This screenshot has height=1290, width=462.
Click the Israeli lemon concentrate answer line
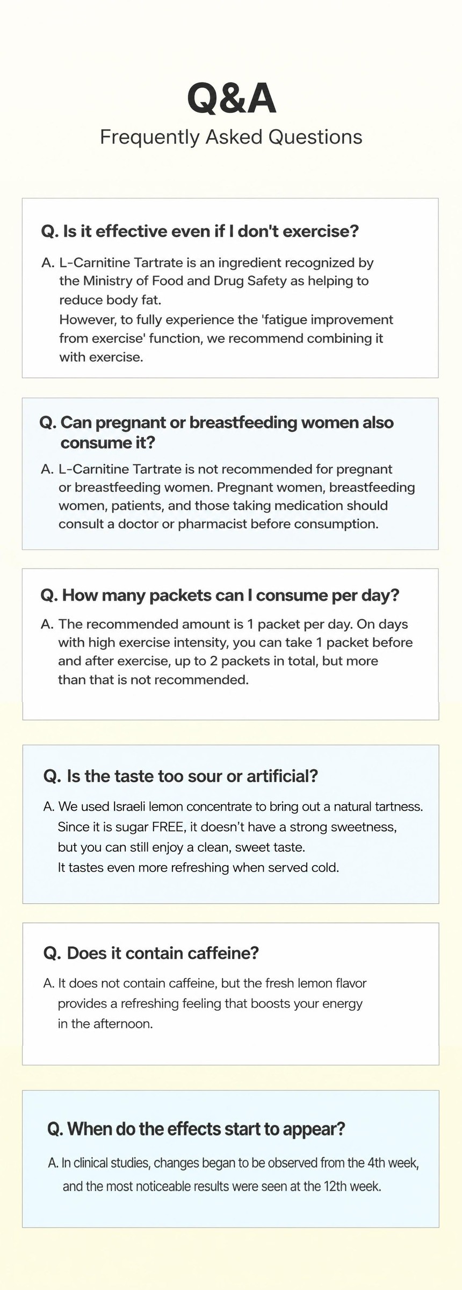coord(233,806)
